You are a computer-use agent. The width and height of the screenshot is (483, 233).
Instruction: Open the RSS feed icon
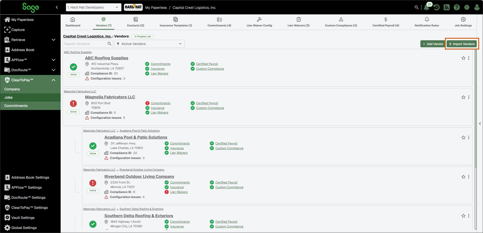tap(447, 8)
